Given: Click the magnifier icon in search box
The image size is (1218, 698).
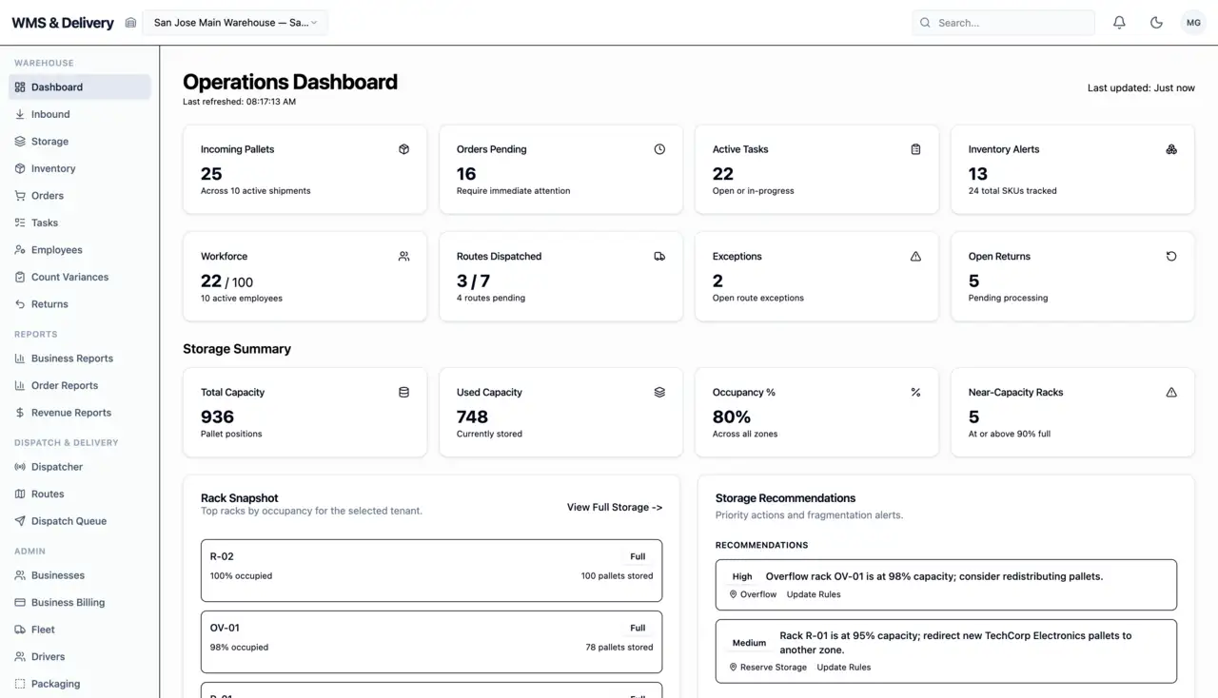Looking at the screenshot, I should [925, 23].
